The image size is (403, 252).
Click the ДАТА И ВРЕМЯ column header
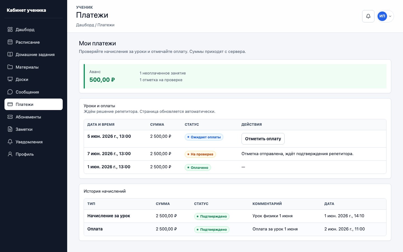point(101,125)
